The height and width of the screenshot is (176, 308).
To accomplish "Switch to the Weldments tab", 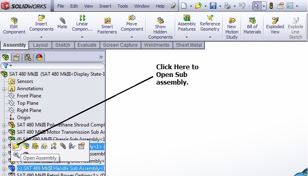I will [x=157, y=45].
